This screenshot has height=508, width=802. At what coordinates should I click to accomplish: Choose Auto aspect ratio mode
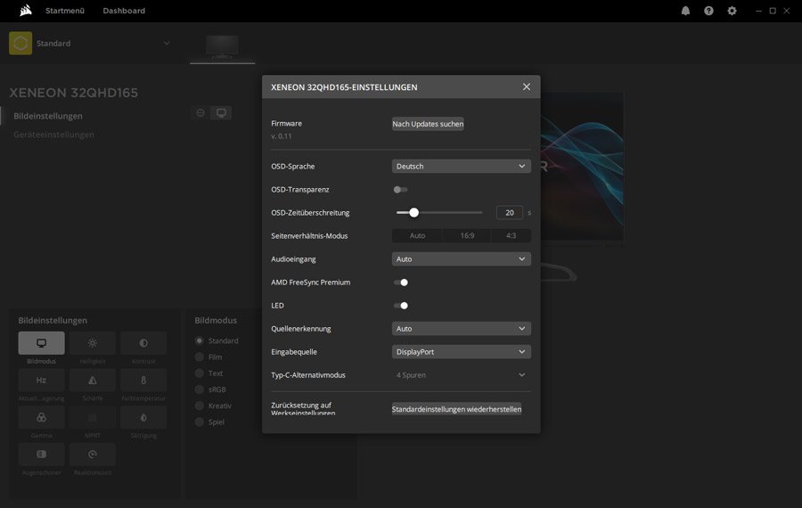(x=417, y=236)
